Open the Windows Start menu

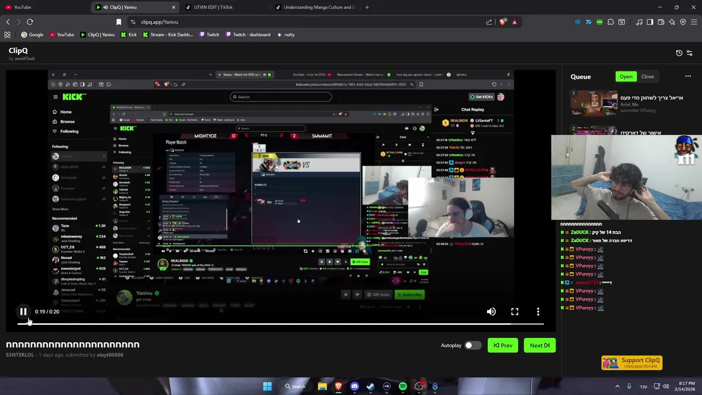(267, 386)
